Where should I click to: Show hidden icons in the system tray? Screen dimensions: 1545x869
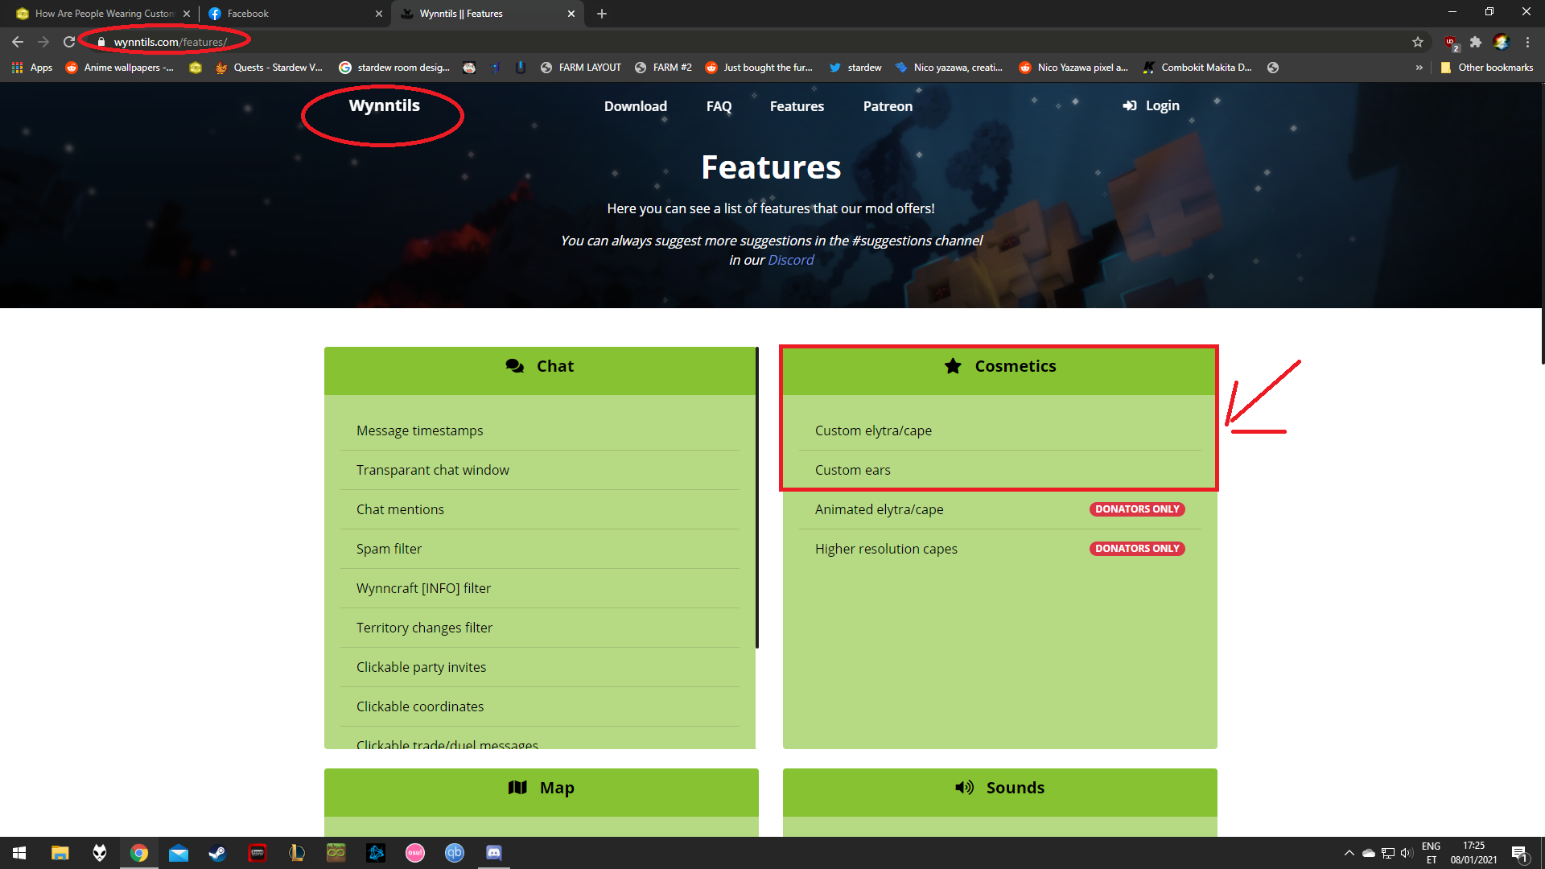1349,852
